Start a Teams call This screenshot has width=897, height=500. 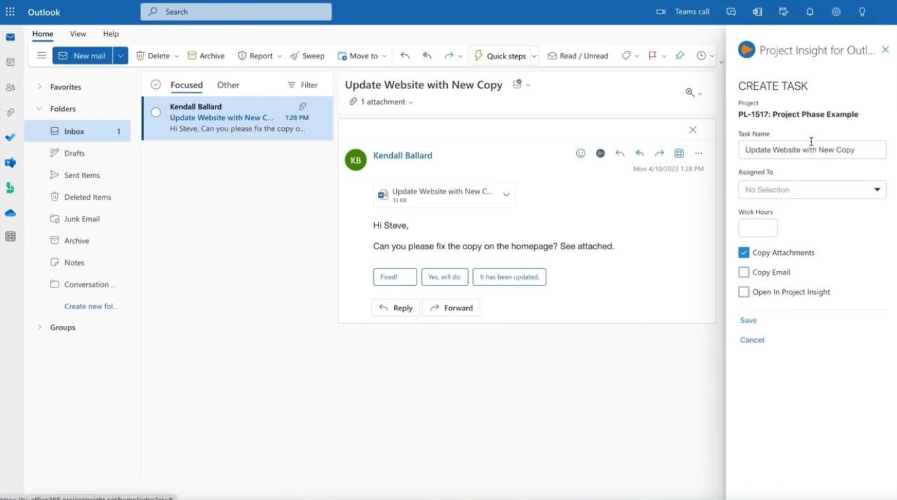tap(682, 12)
